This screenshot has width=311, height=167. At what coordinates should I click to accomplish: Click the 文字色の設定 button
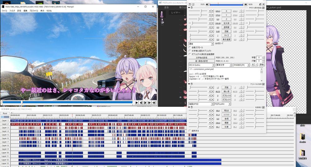[x=202, y=57]
